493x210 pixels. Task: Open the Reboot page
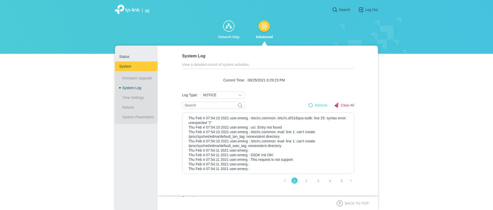coord(128,107)
